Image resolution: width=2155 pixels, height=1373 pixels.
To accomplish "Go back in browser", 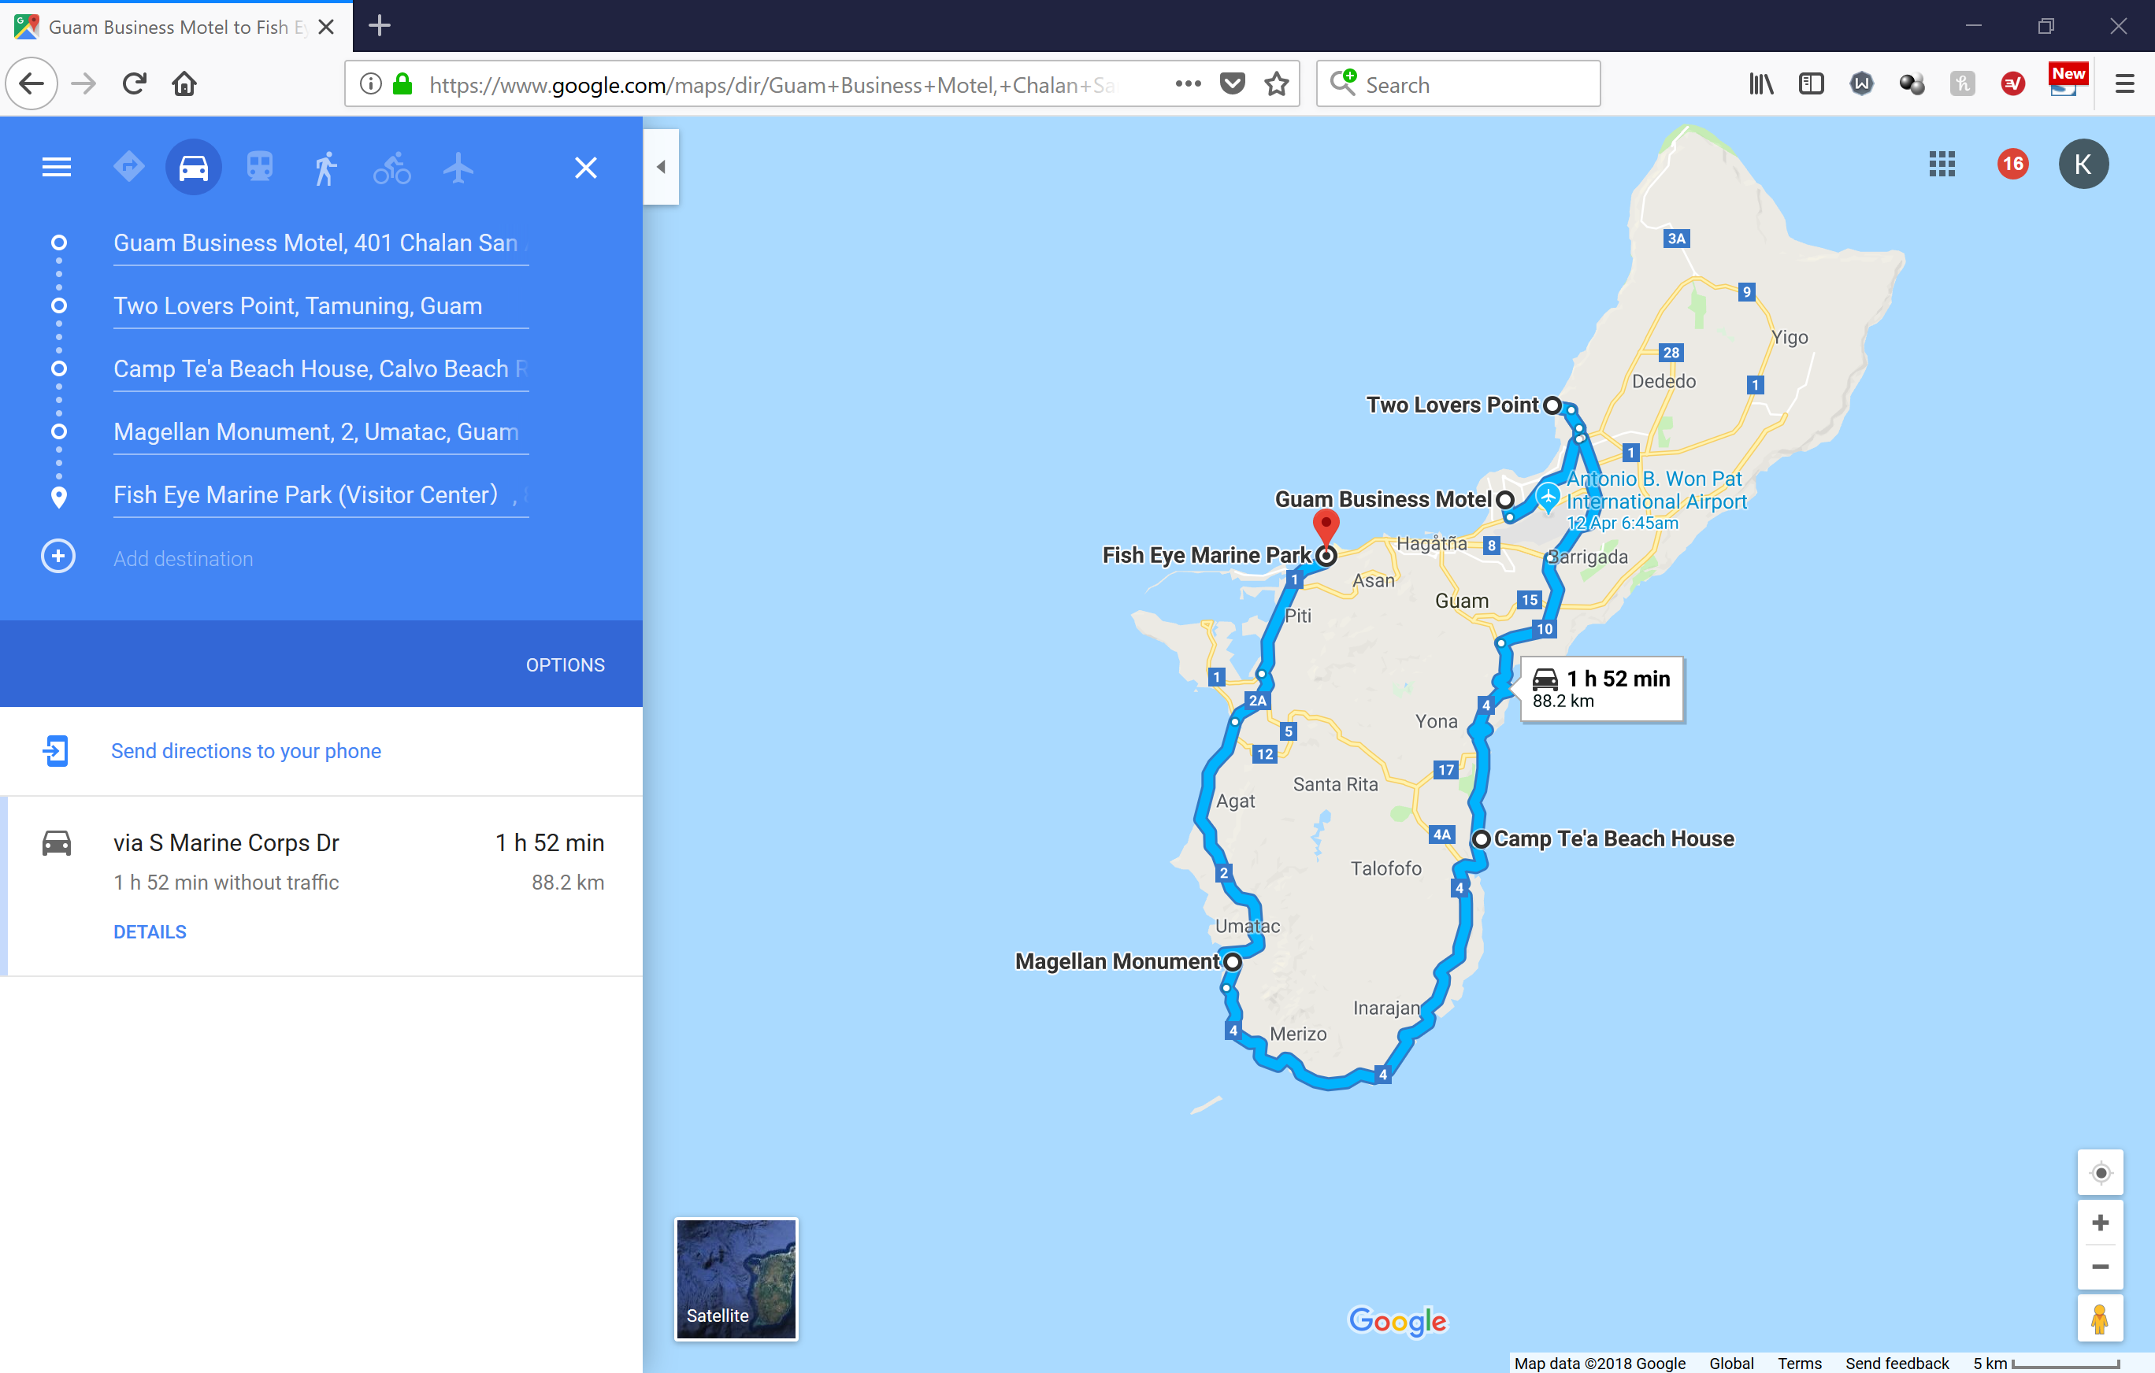I will tap(32, 84).
